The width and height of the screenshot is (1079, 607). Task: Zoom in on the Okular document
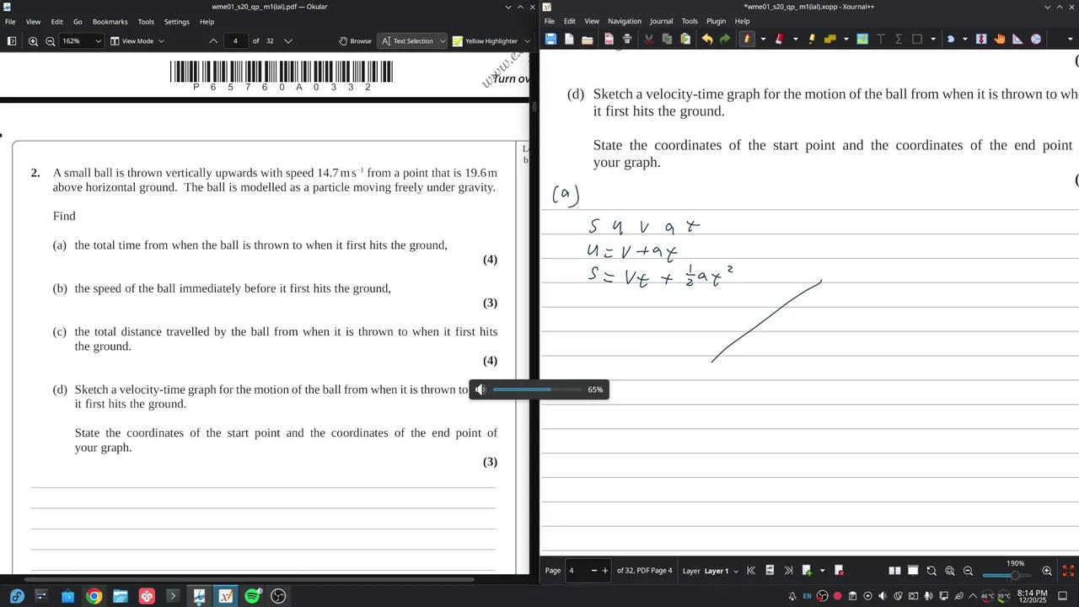33,40
